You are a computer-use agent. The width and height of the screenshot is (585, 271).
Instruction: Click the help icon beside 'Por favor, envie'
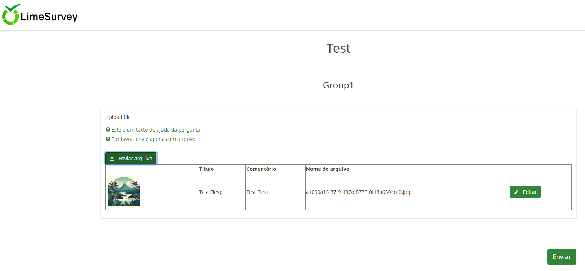click(108, 139)
